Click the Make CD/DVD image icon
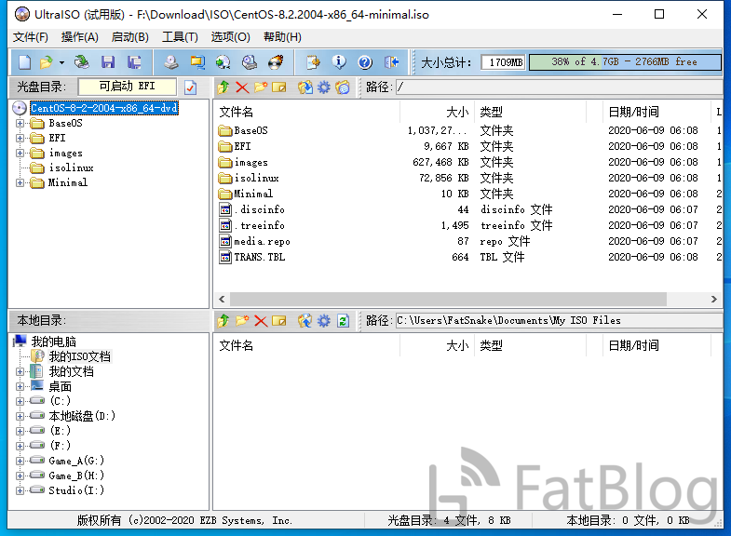The height and width of the screenshot is (536, 731). (171, 62)
